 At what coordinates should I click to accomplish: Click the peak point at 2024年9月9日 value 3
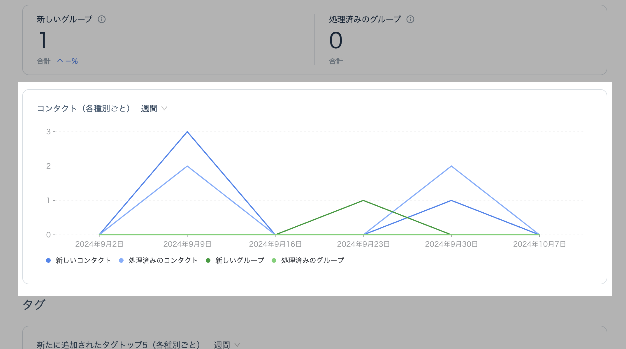tap(187, 132)
